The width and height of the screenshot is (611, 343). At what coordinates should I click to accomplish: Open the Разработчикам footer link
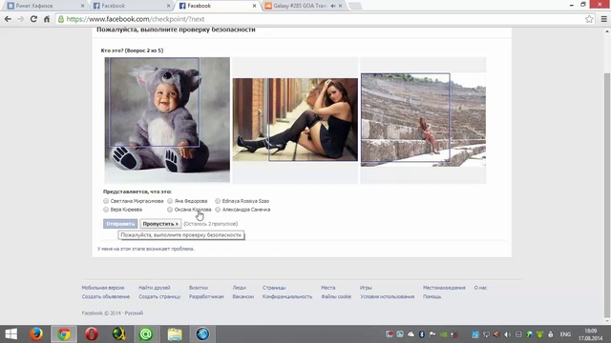click(206, 296)
